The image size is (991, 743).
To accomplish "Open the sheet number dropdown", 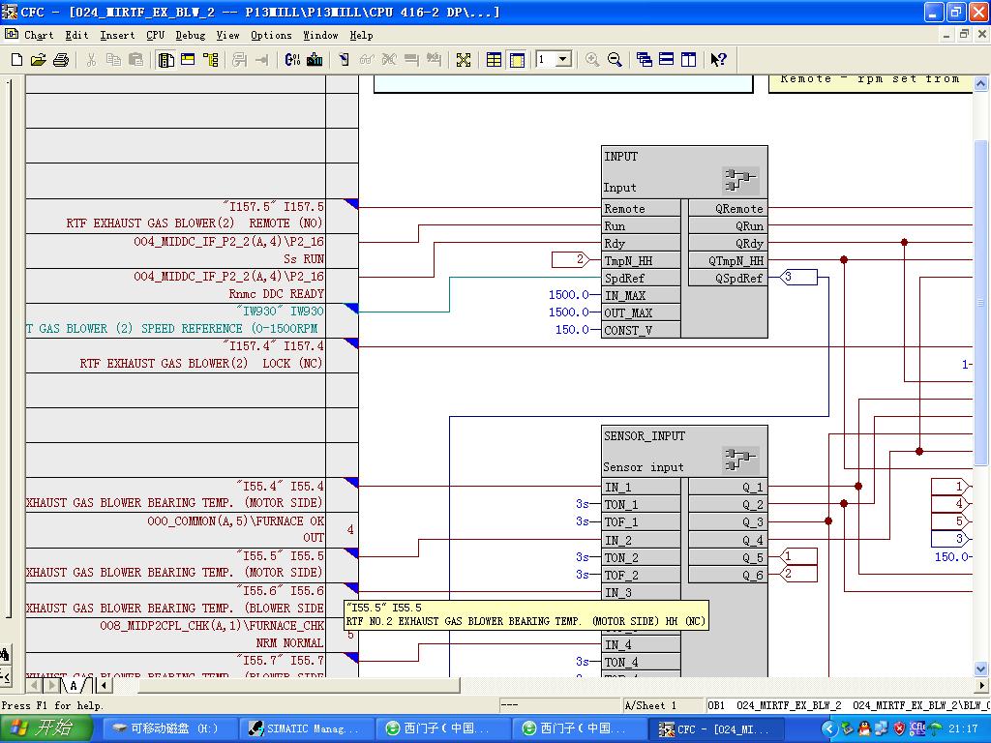I will pyautogui.click(x=563, y=60).
